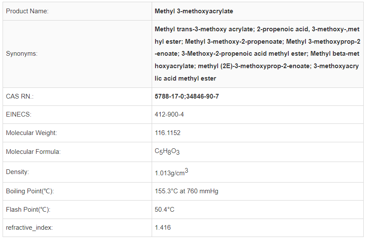Click flash point value 50.4°C
This screenshot has height=240, width=365.
(x=165, y=210)
